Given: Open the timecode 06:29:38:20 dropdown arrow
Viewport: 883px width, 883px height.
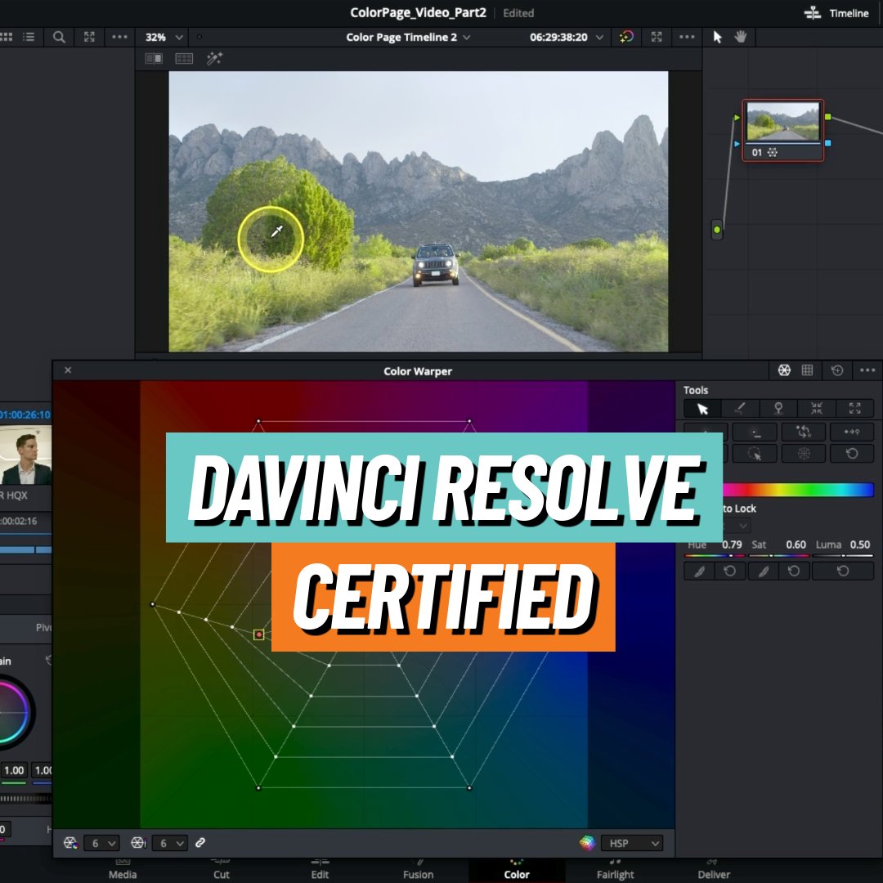Looking at the screenshot, I should pos(599,37).
